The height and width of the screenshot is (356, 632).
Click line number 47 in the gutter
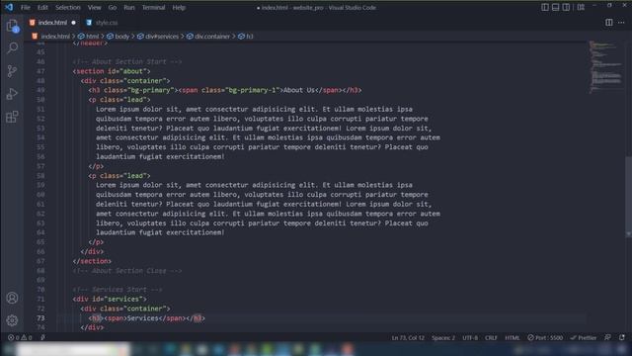tap(40, 71)
